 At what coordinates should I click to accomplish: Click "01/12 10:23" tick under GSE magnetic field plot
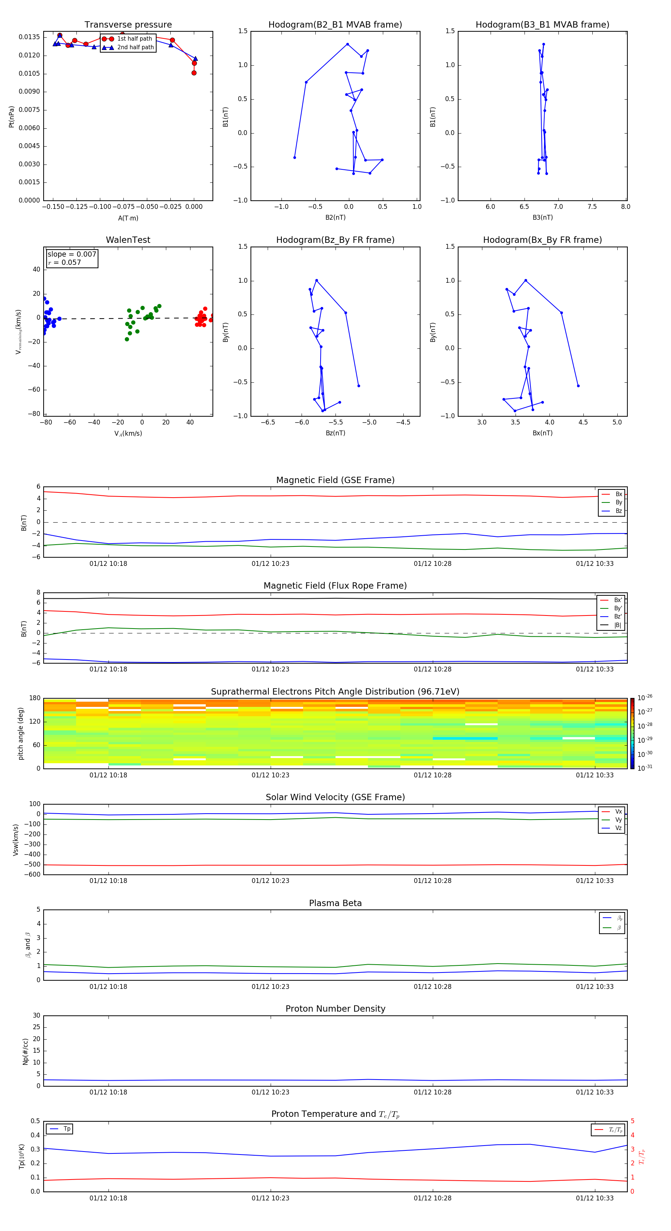pyautogui.click(x=270, y=564)
